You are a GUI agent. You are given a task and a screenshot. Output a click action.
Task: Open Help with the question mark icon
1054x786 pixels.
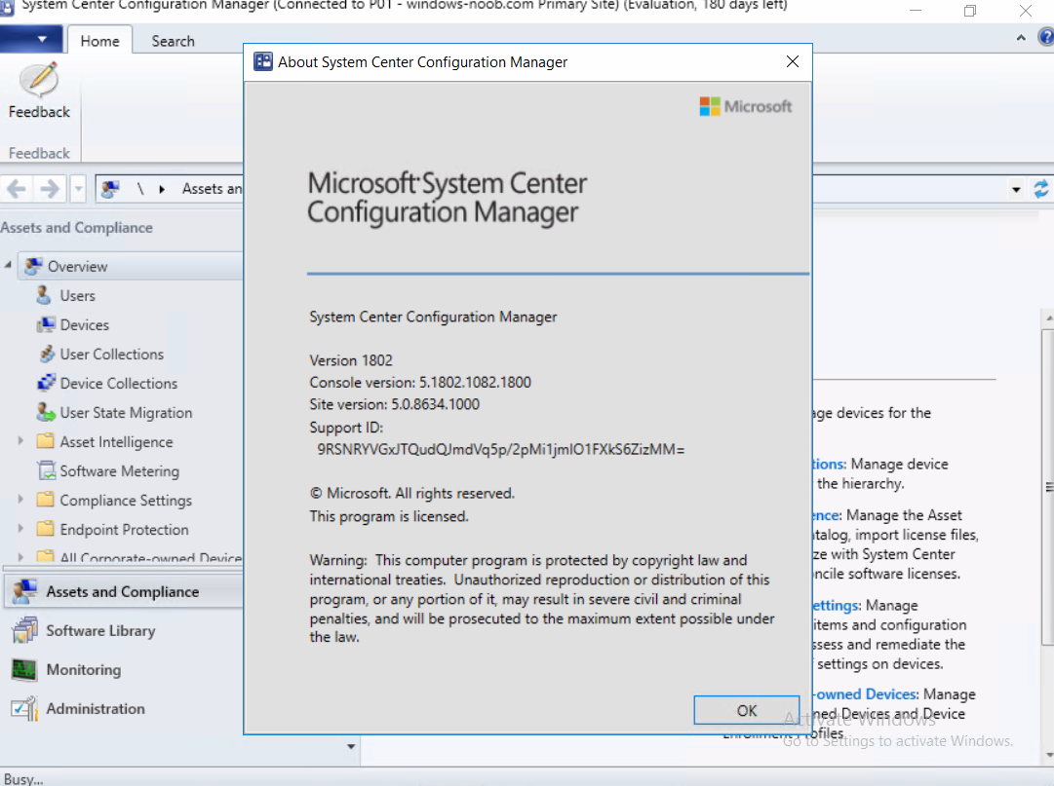(x=1046, y=37)
